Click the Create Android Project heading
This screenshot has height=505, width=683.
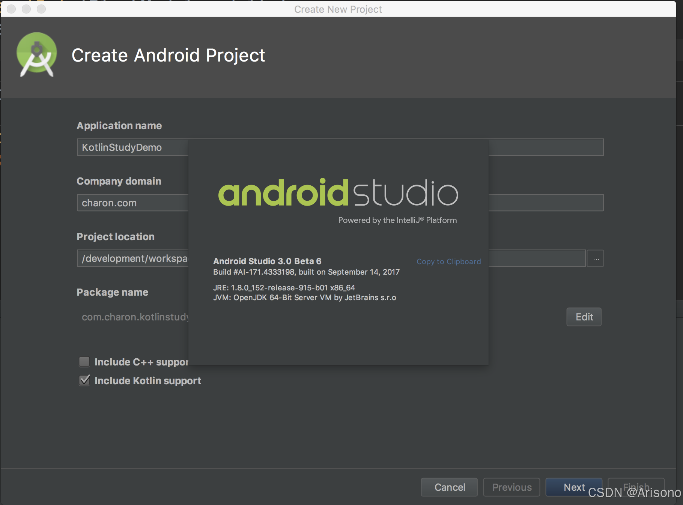click(x=168, y=55)
